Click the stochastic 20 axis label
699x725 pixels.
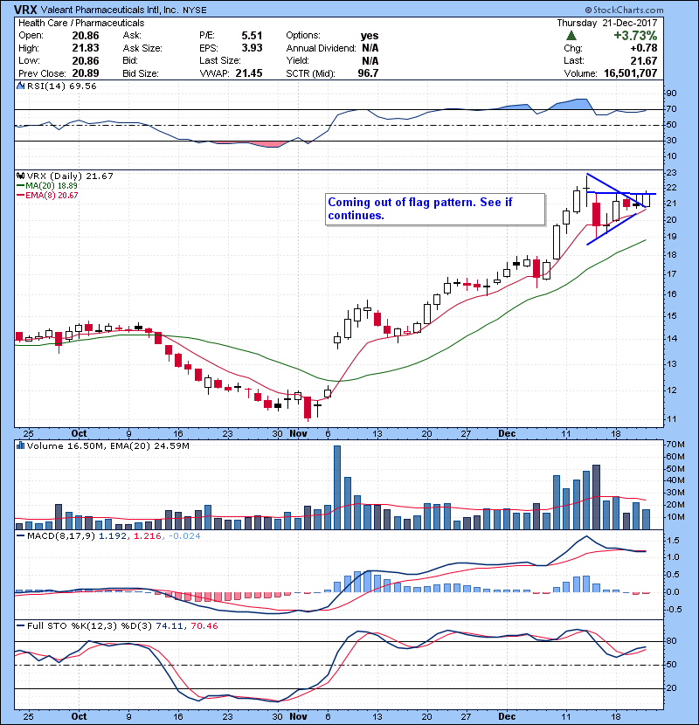(671, 688)
